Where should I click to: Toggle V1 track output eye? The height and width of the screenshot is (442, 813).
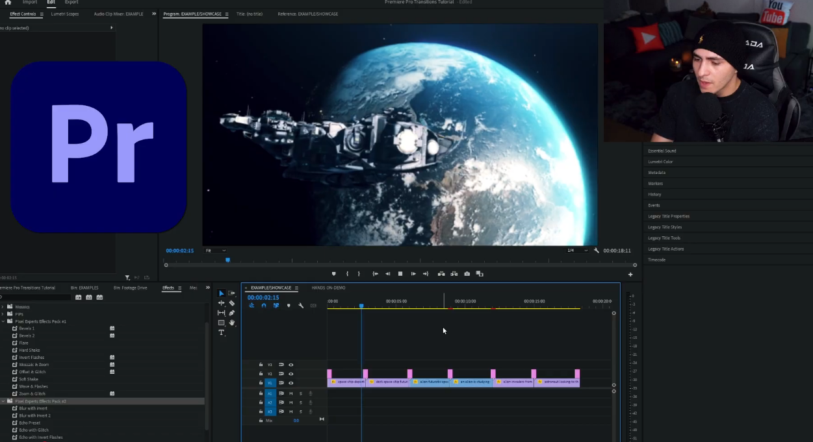point(291,383)
